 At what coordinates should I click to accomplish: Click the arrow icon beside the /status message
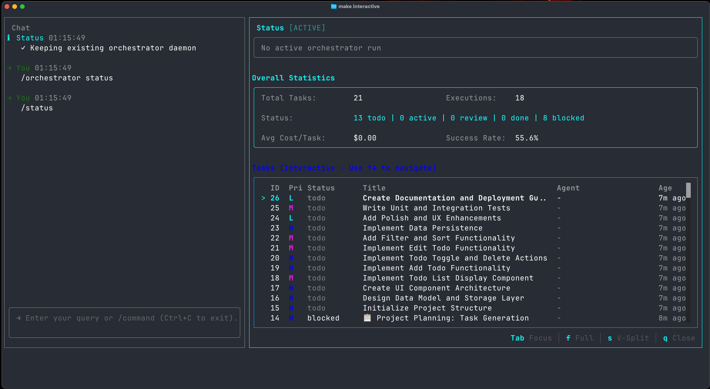pos(9,98)
